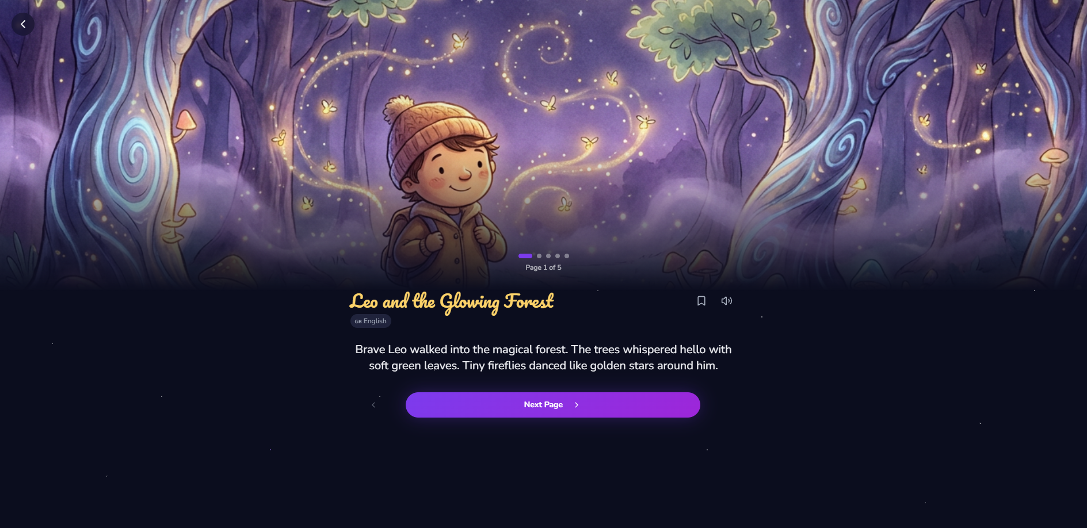This screenshot has width=1087, height=528.
Task: Click the Leo and the Glowing Forest title
Action: point(452,302)
